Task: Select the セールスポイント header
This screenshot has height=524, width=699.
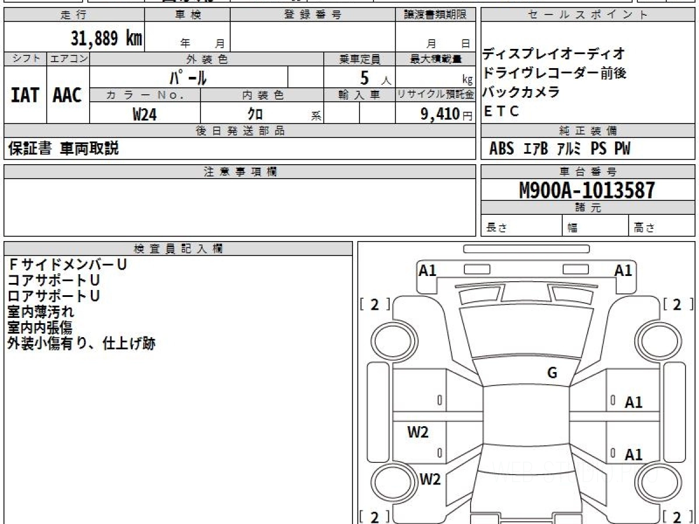Action: 588,15
